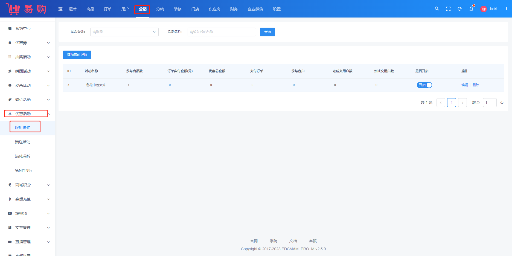
Task: Open the vertical three-dot more menu
Action: 506,9
